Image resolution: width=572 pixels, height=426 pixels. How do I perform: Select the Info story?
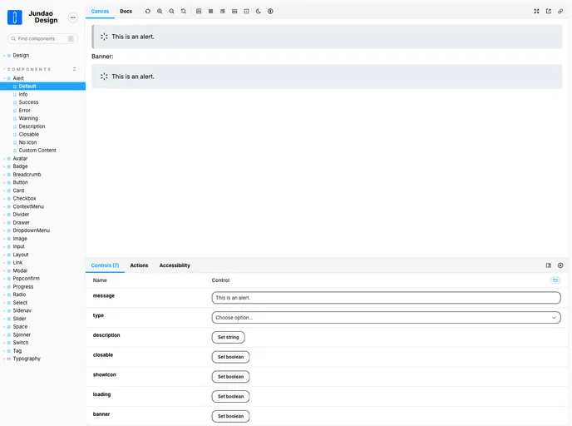click(23, 94)
